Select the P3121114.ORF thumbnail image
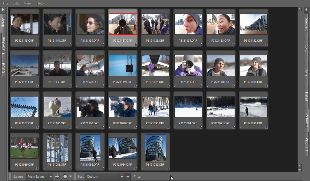Image resolution: width=310 pixels, height=181 pixels. click(156, 65)
